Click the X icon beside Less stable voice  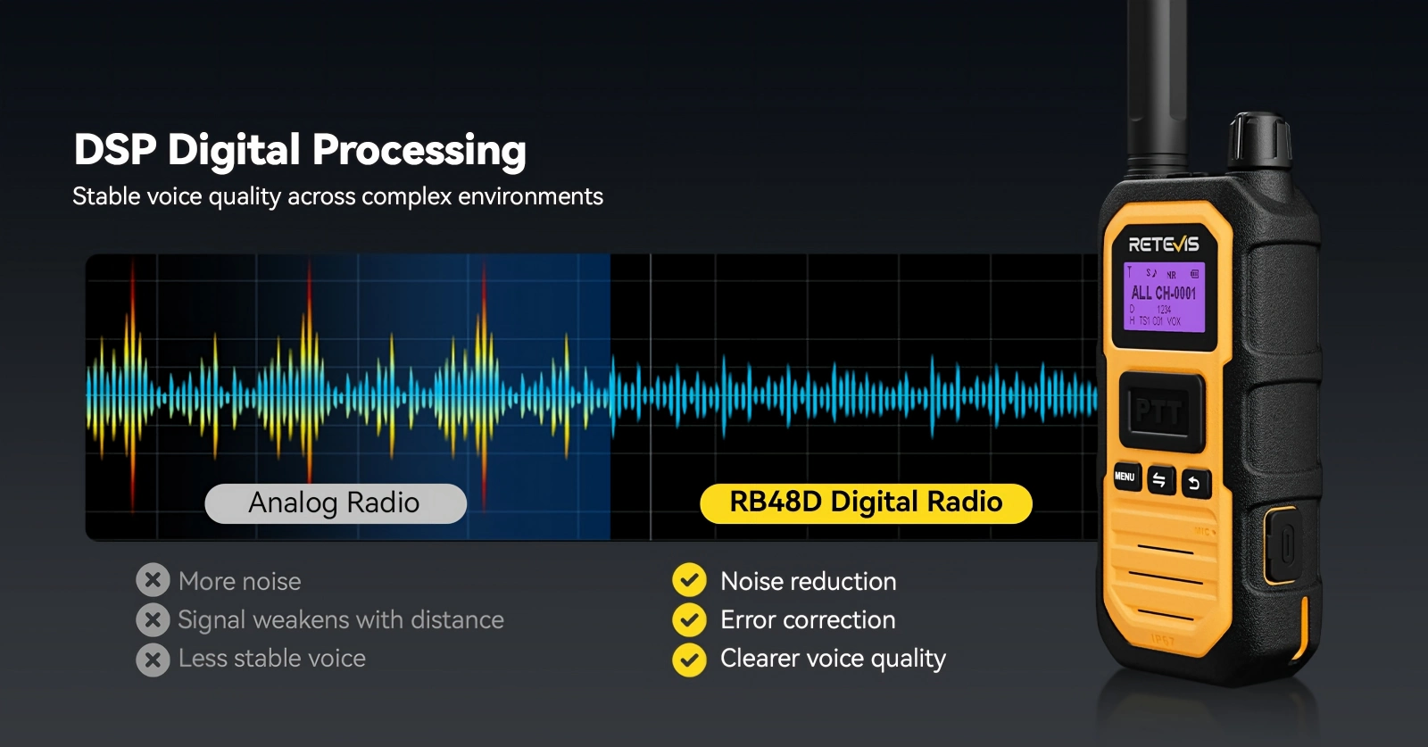pyautogui.click(x=153, y=660)
